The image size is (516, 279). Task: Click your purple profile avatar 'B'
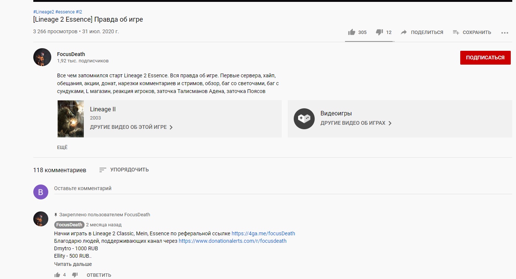41,192
